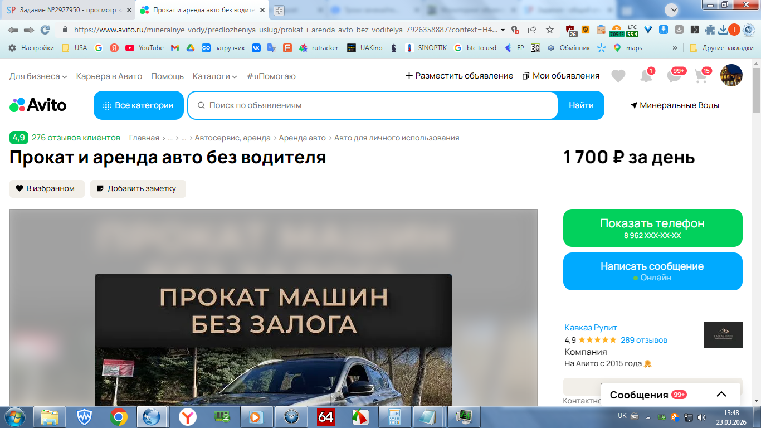761x428 pixels.
Task: Open Windows Start menu
Action: point(14,416)
